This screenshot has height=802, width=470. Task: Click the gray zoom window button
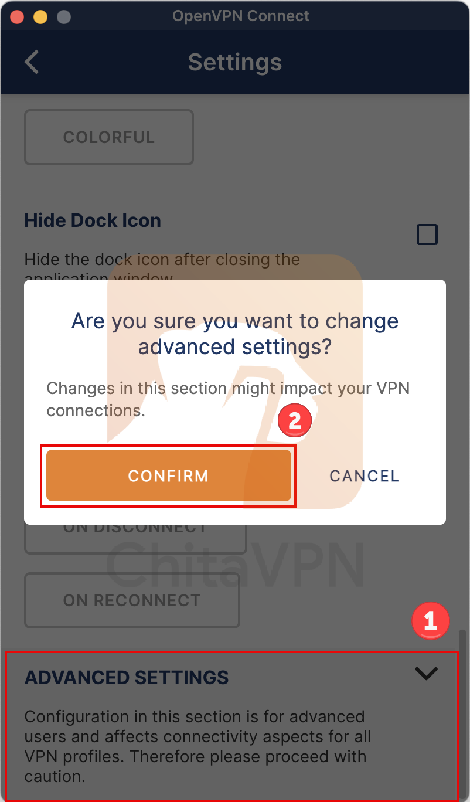63,16
